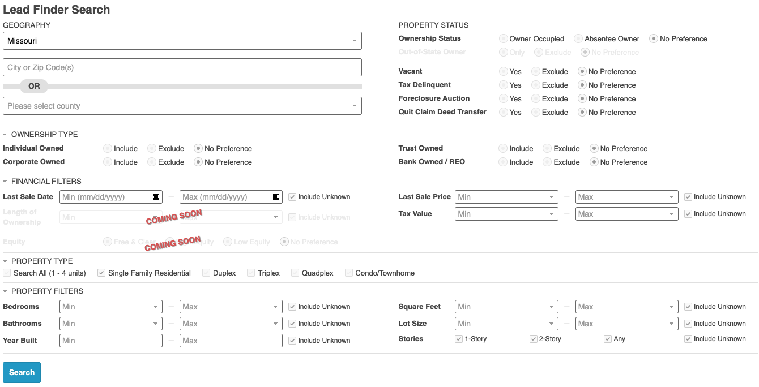This screenshot has width=759, height=387.
Task: Uncheck Single Family Residential checkbox
Action: click(101, 273)
